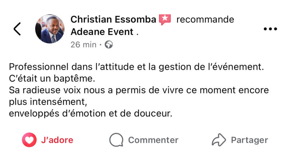This screenshot has width=288, height=151.
Task: Click the word "recommande" in the header
Action: point(205,19)
